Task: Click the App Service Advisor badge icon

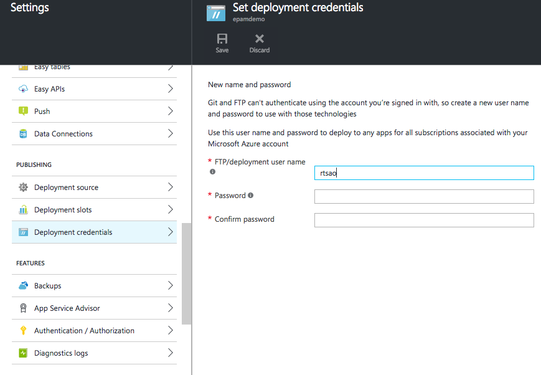Action: 23,308
